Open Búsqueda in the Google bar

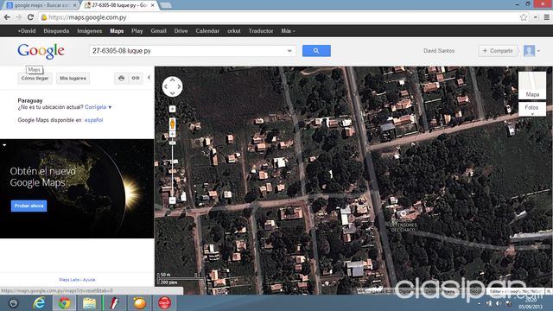[56, 31]
